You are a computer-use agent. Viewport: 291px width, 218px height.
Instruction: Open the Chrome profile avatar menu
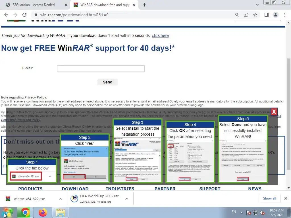point(276,15)
